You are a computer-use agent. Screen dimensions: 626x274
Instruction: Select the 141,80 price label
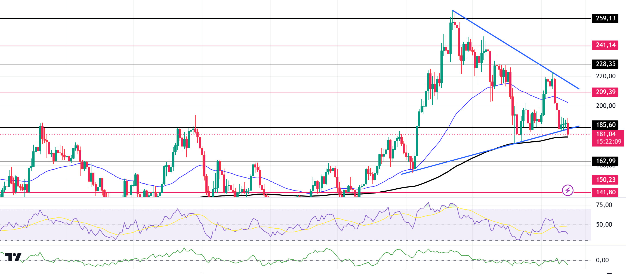click(x=605, y=192)
